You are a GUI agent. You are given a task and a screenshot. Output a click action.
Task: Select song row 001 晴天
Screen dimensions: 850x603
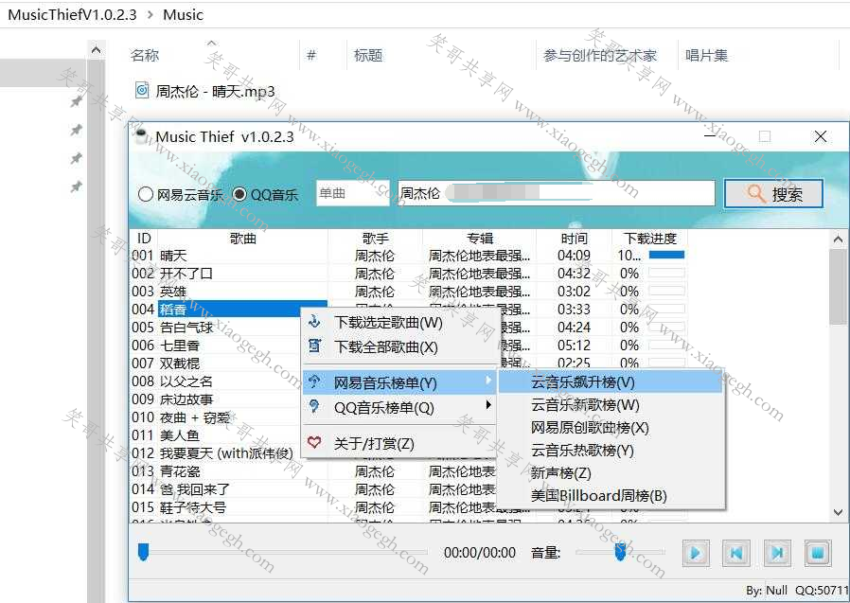tap(408, 256)
